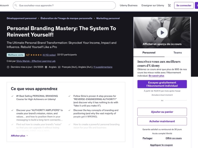The width and height of the screenshot is (198, 148).
Task: Open instructor Silviu Marisk - Effective Learning Lab
Action: coord(36,61)
